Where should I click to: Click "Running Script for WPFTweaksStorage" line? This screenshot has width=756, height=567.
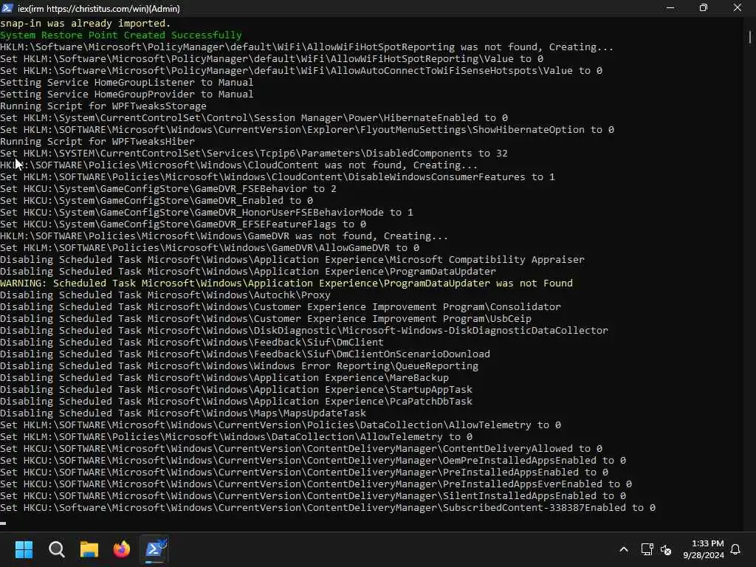(103, 106)
